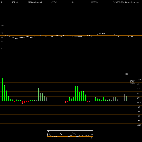Click the 'SI & MR' header label

pos(15,2)
